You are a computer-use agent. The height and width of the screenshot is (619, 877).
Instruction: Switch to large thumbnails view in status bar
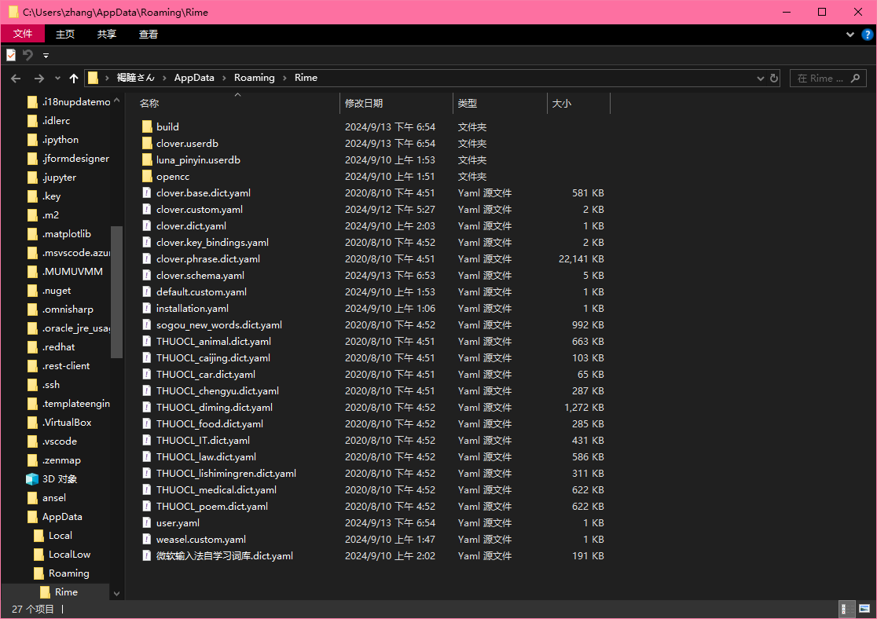pyautogui.click(x=864, y=609)
